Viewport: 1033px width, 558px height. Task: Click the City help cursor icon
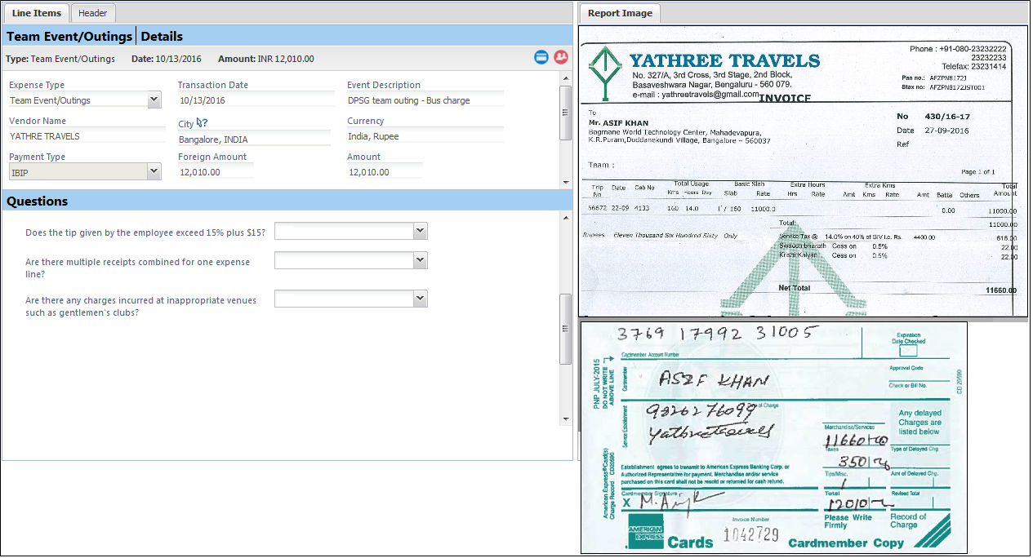click(202, 123)
